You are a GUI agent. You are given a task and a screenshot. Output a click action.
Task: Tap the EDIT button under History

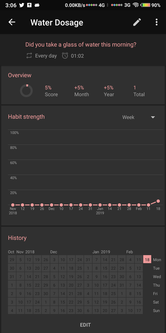coord(85,325)
